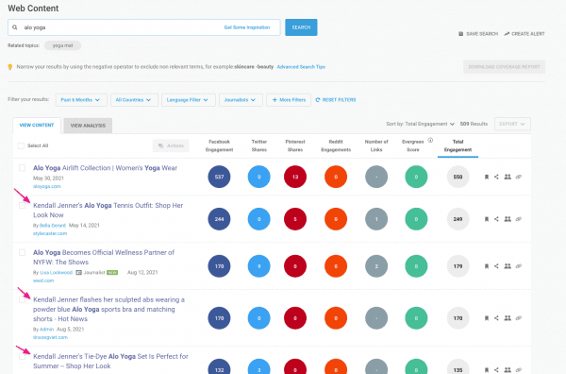Bookmark the Official Wellness Partner of NYFW article
The width and height of the screenshot is (566, 374).
(486, 266)
